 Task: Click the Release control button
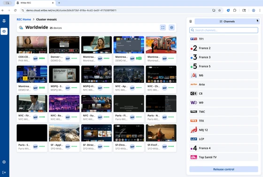coord(224,169)
